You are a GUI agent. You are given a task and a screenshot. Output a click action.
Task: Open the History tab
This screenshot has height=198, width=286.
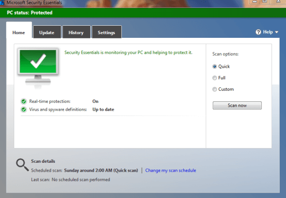click(76, 32)
